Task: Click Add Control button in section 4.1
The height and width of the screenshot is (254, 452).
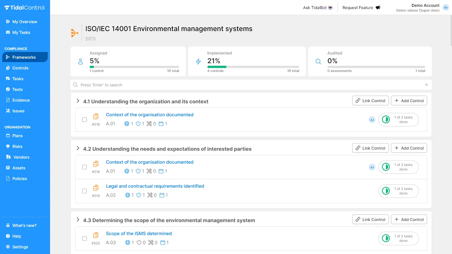Action: [409, 101]
